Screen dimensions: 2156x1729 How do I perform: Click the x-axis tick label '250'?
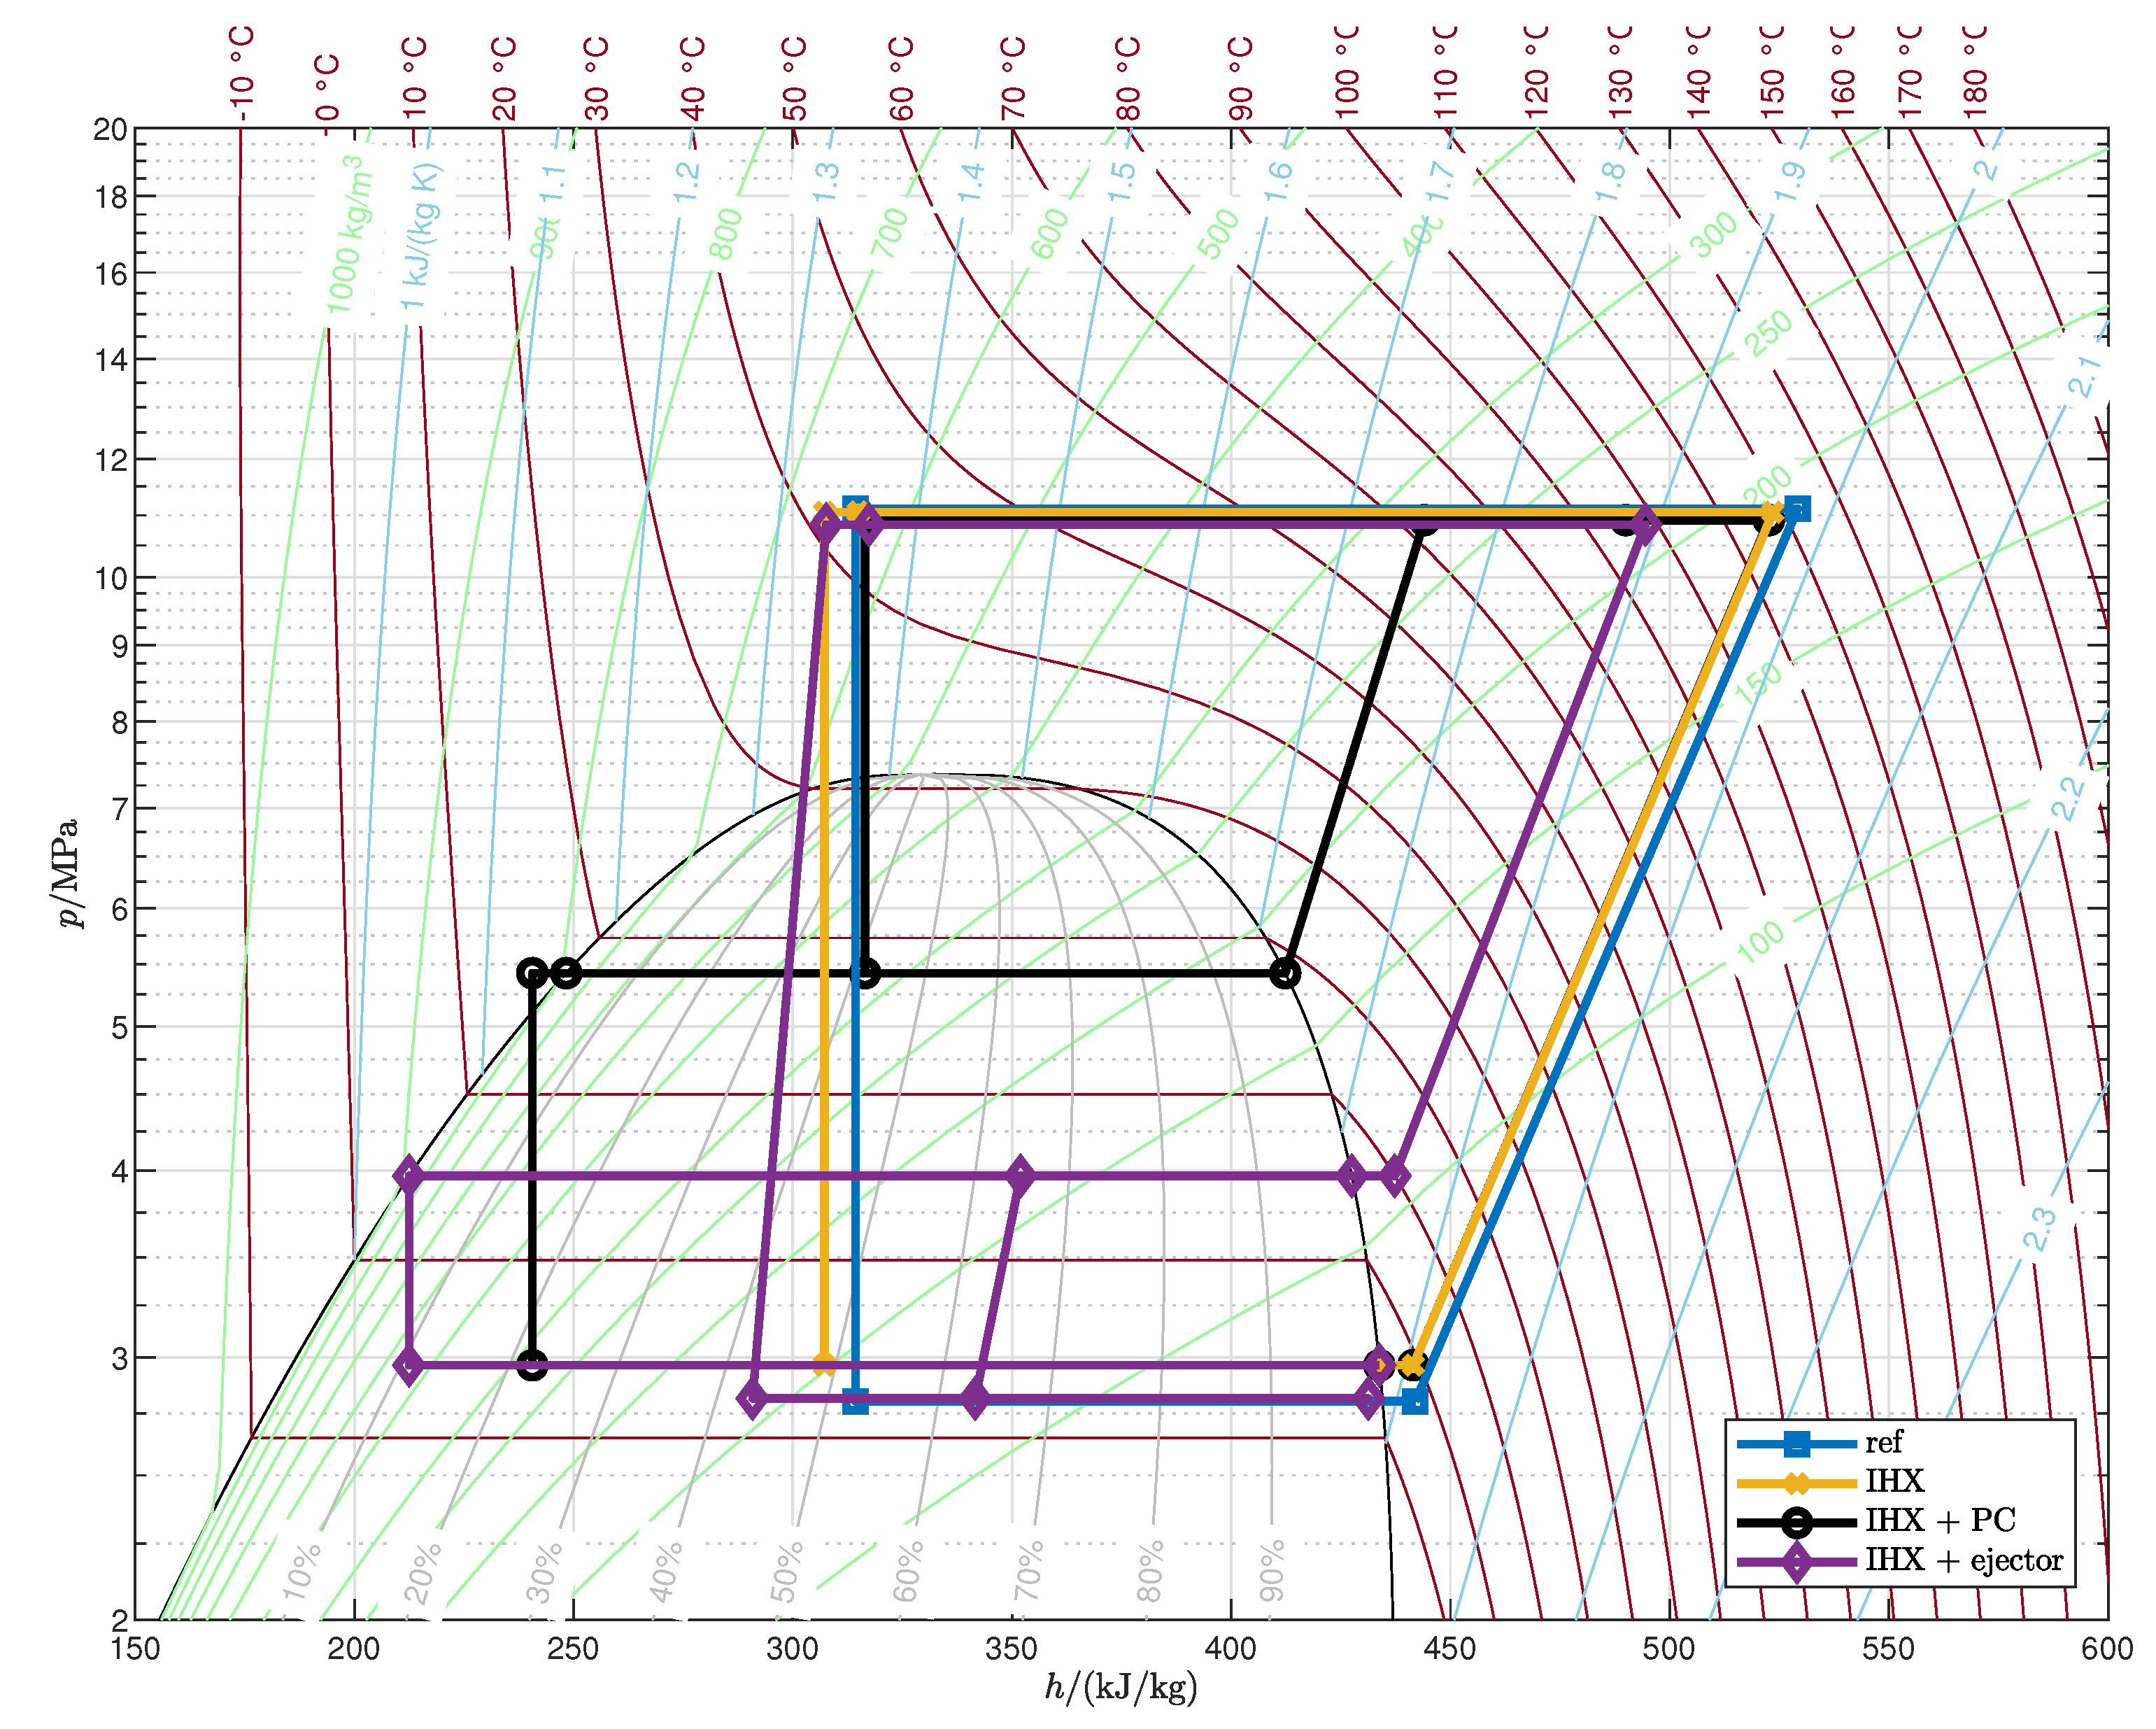point(573,1648)
